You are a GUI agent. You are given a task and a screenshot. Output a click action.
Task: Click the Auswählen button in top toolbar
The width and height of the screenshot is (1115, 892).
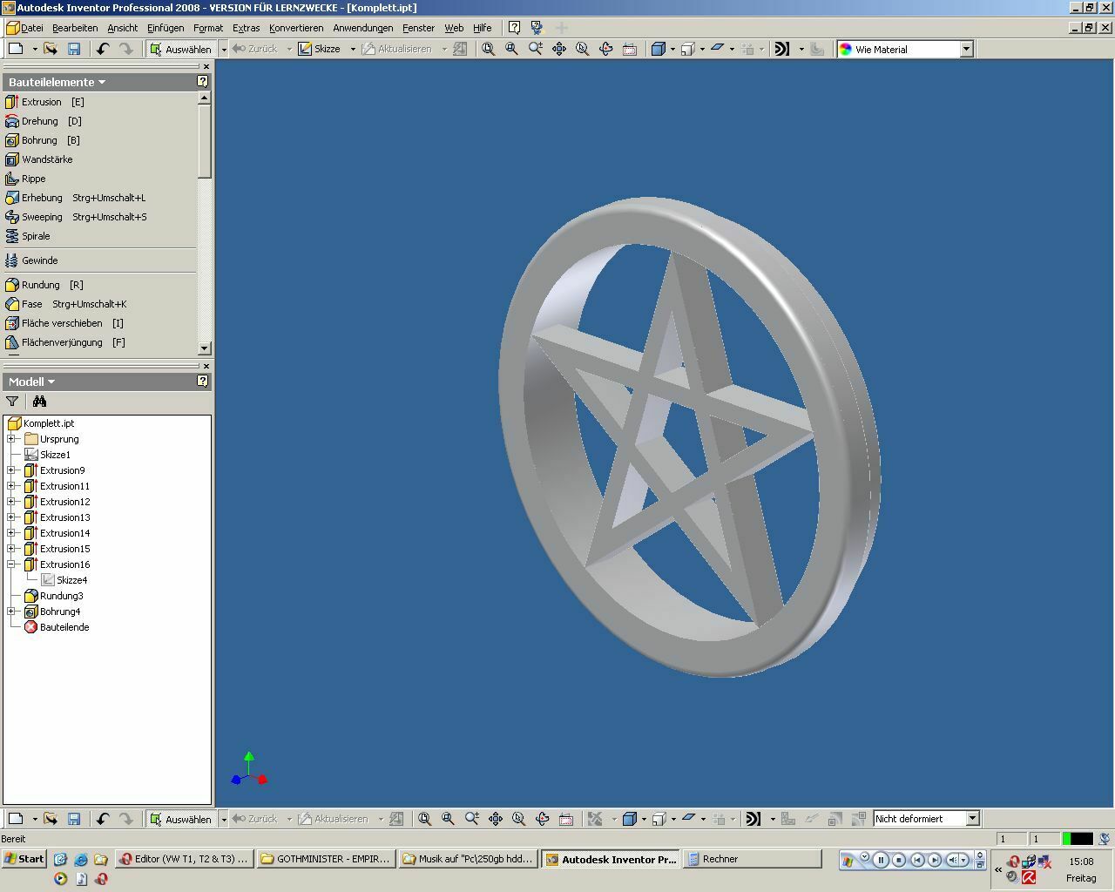coord(181,50)
